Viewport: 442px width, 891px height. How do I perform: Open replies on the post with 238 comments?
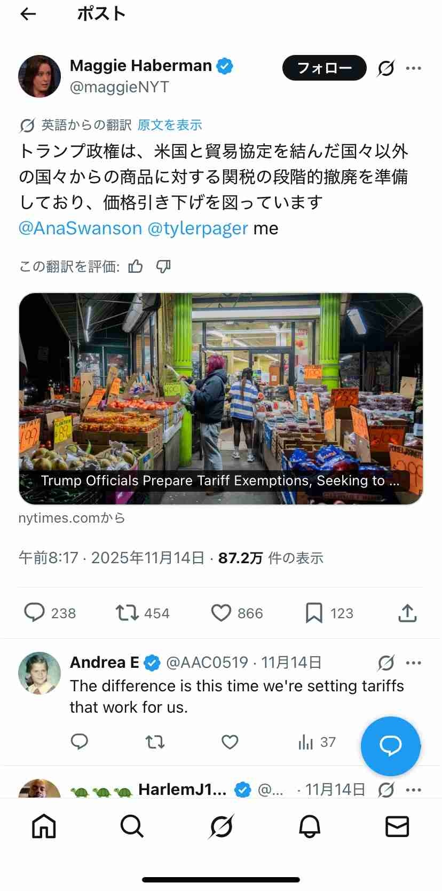coord(35,613)
